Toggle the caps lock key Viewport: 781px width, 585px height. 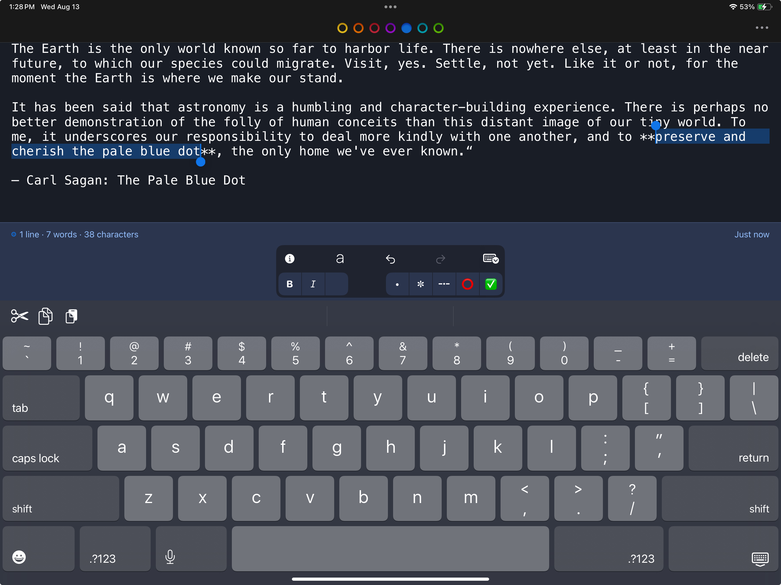47,448
